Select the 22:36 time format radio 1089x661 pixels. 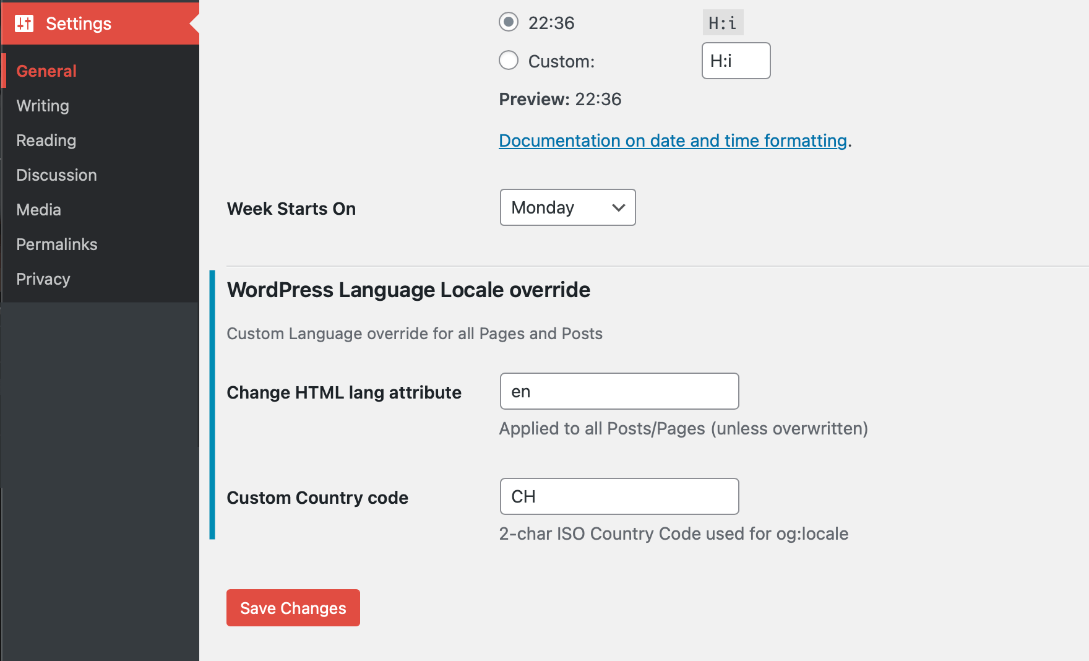coord(509,22)
